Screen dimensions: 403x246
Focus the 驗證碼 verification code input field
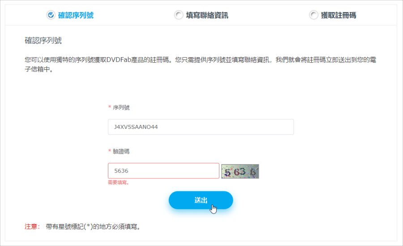pos(163,171)
